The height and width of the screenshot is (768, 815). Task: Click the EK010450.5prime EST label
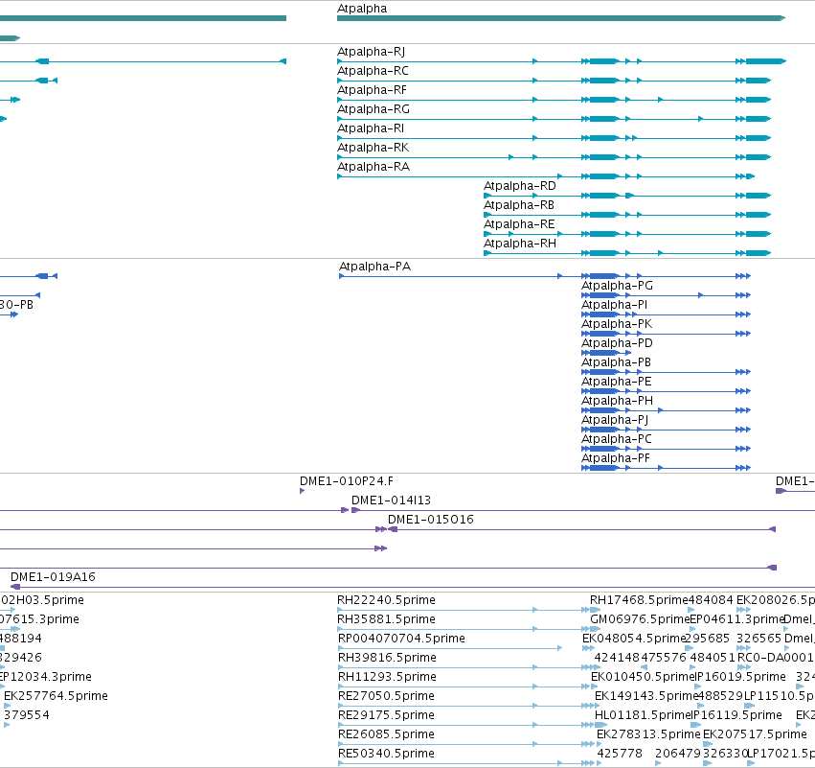643,677
